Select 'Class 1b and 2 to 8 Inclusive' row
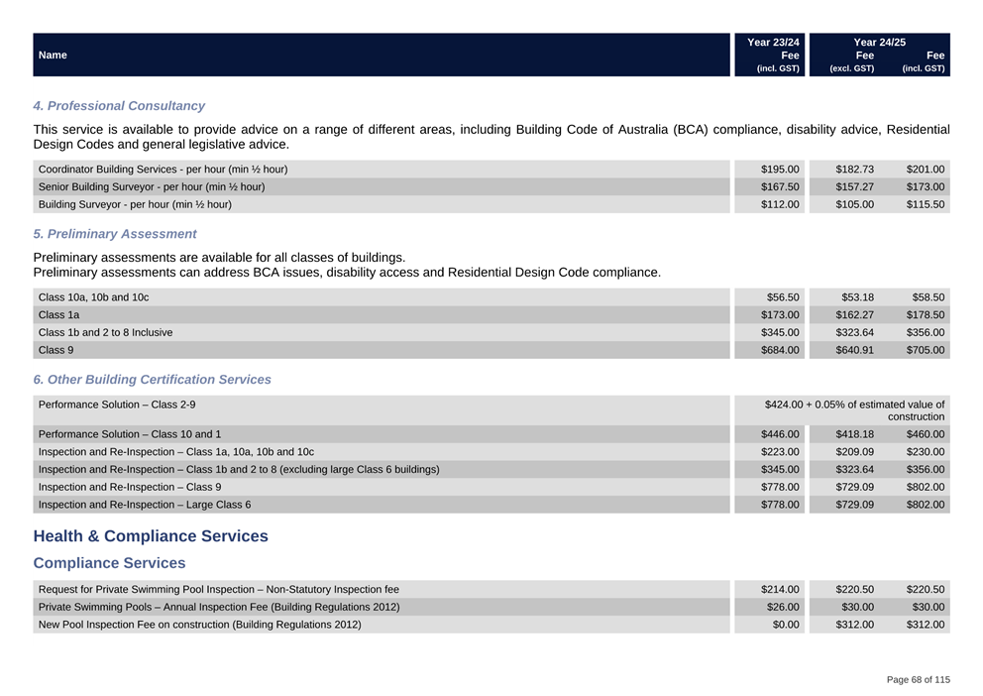The image size is (983, 696). (105, 333)
